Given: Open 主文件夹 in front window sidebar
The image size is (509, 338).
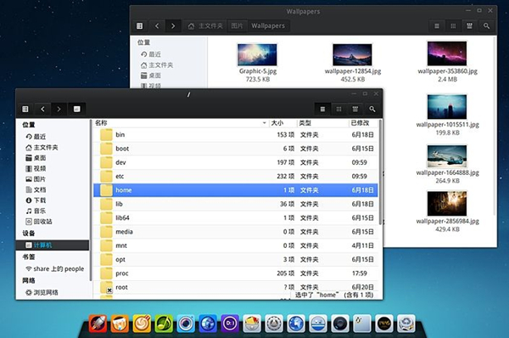Looking at the screenshot, I should (53, 148).
